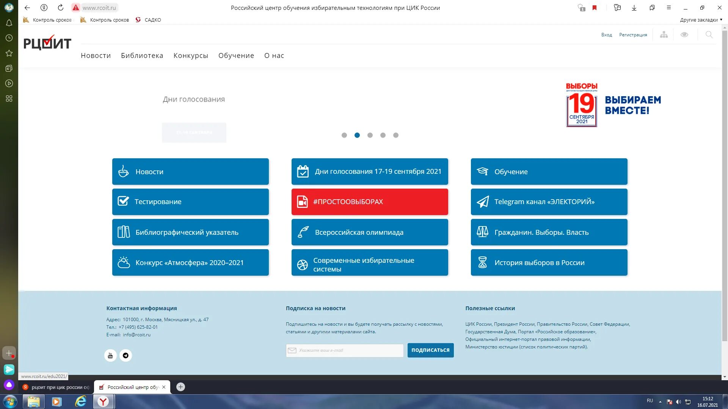728x409 pixels.
Task: Open the YouTube channel icon in the footer
Action: click(x=110, y=355)
